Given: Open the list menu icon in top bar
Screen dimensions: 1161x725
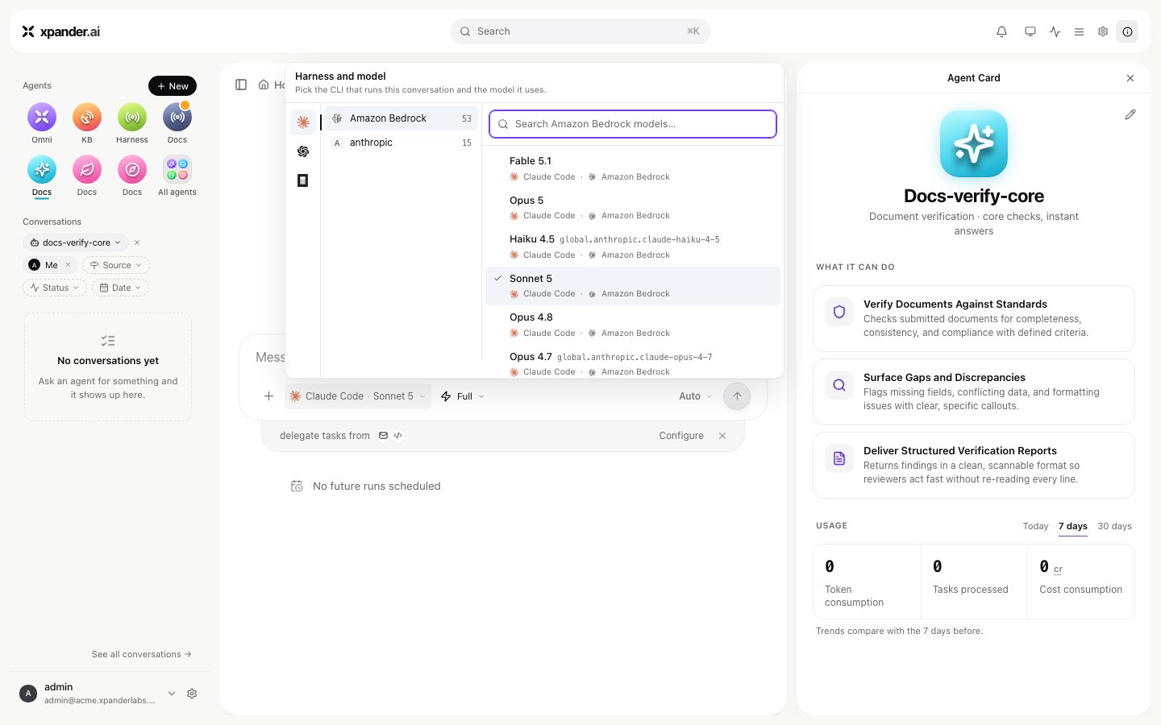Looking at the screenshot, I should point(1079,31).
